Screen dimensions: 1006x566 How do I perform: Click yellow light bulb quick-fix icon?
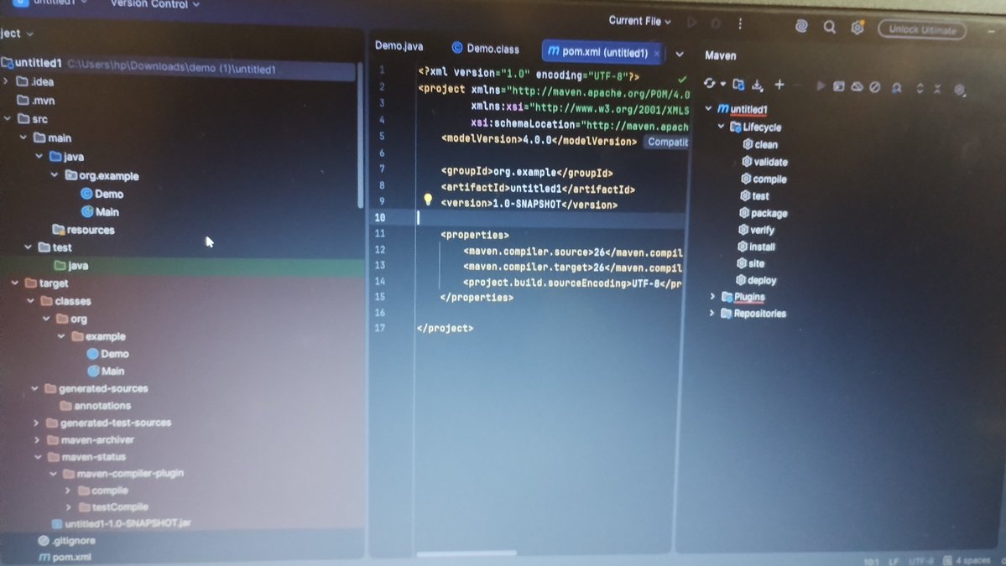pyautogui.click(x=428, y=200)
